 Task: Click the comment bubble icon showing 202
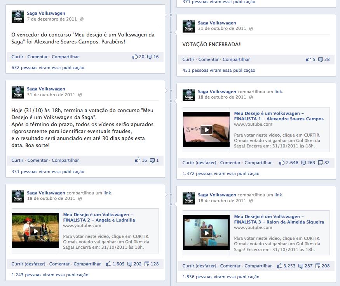pyautogui.click(x=130, y=264)
